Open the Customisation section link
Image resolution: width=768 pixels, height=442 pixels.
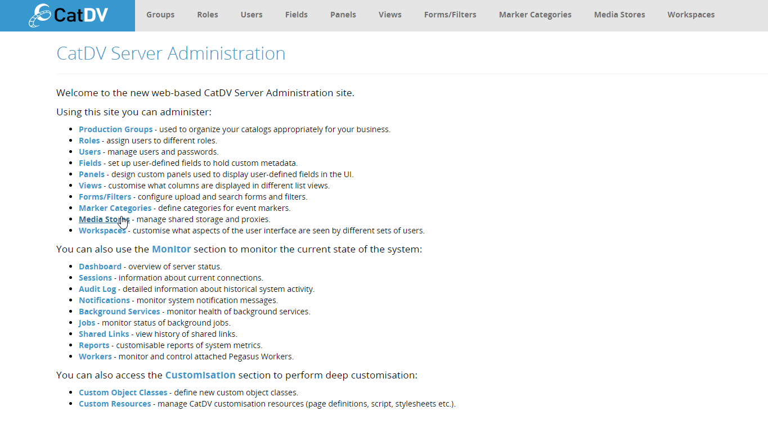200,375
